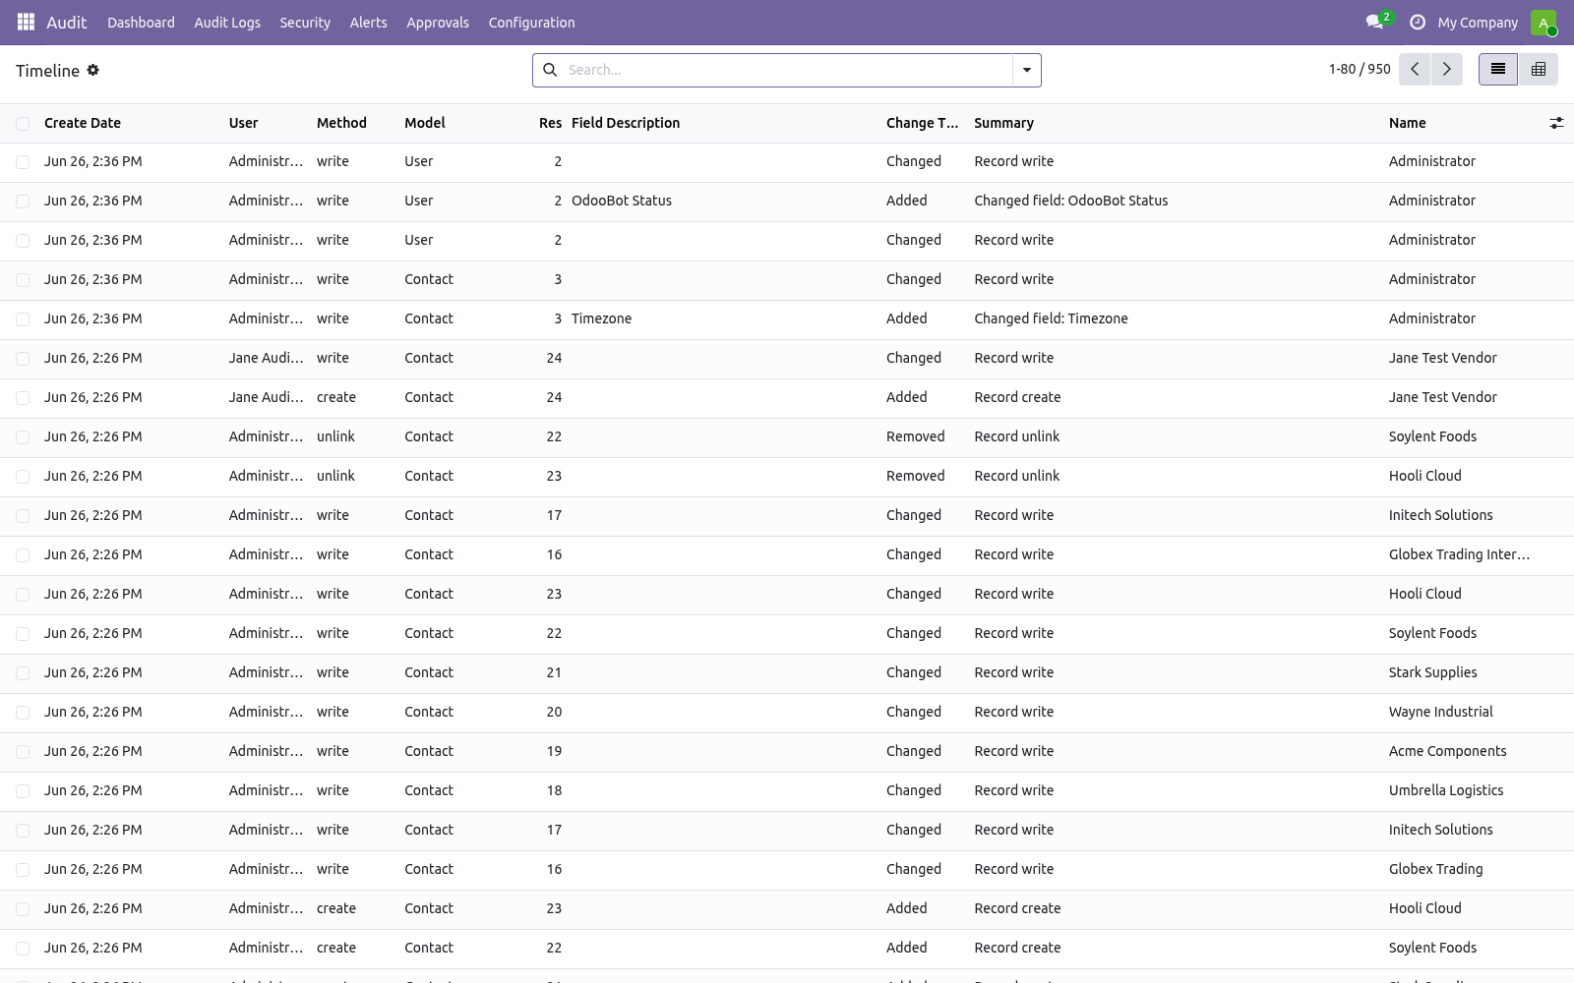Check the Soylent Foods unlink row
The width and height of the screenshot is (1574, 983).
[x=23, y=436]
